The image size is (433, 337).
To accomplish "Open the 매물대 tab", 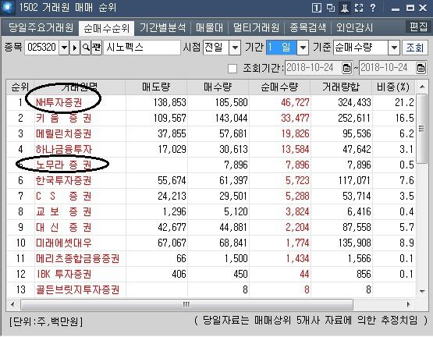I will click(x=209, y=27).
